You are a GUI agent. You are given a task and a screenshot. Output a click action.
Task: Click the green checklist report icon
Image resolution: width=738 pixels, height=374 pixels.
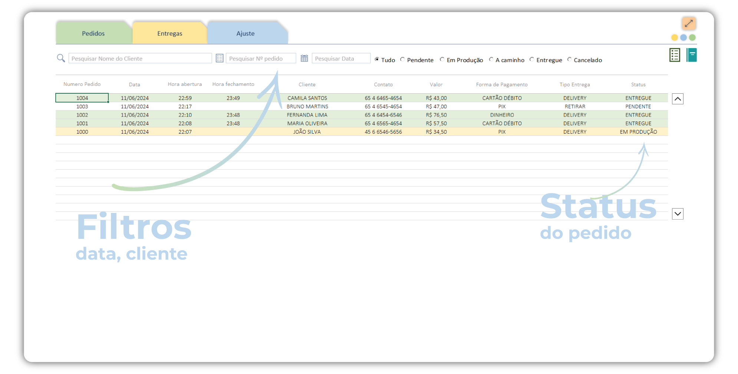(675, 55)
